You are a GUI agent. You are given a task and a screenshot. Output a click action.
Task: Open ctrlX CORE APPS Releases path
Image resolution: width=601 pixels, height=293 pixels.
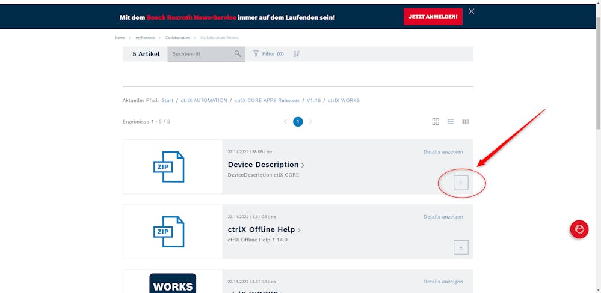pos(267,101)
